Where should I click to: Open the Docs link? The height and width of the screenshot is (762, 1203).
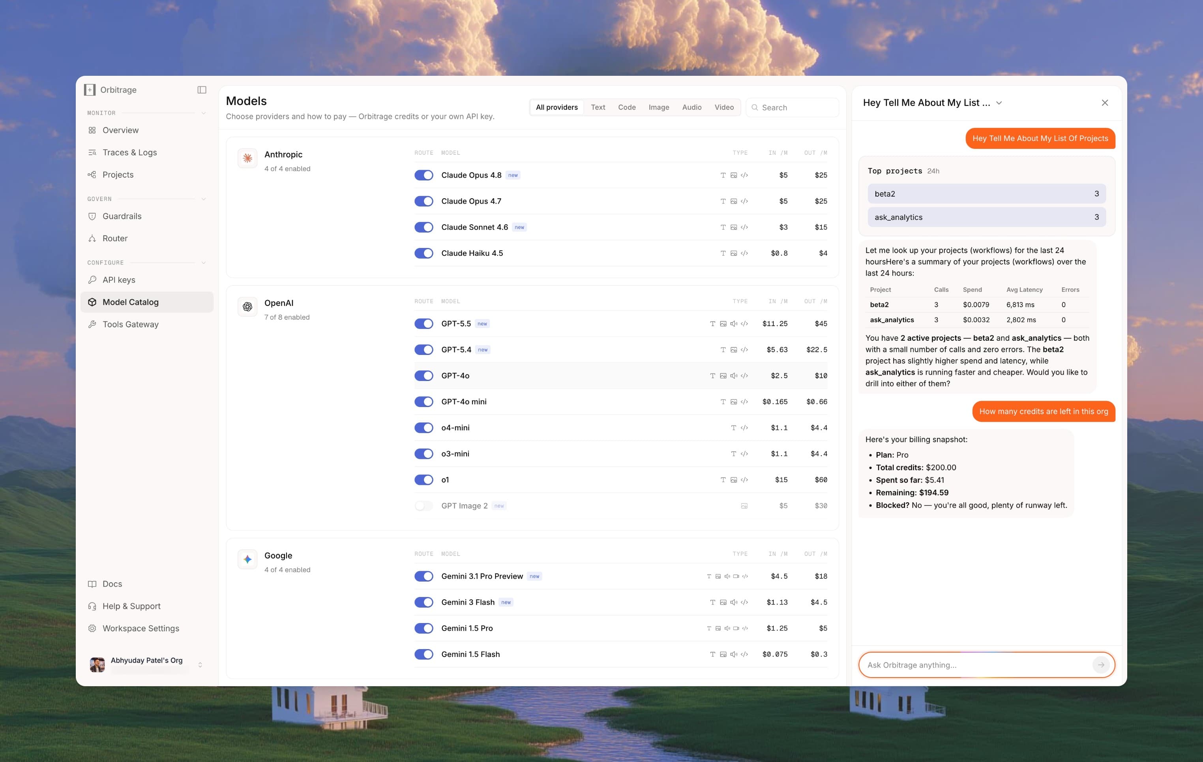pos(147,584)
